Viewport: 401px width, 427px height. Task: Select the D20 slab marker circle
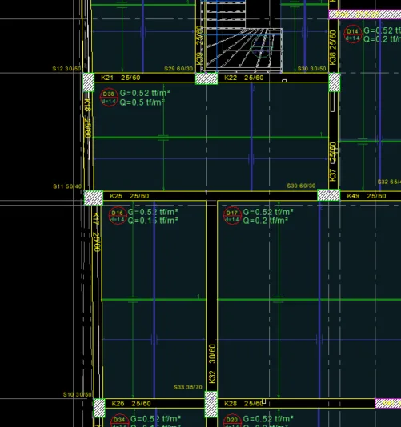click(232, 421)
